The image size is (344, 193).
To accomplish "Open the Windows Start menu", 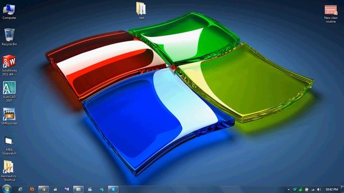I will tap(6, 189).
